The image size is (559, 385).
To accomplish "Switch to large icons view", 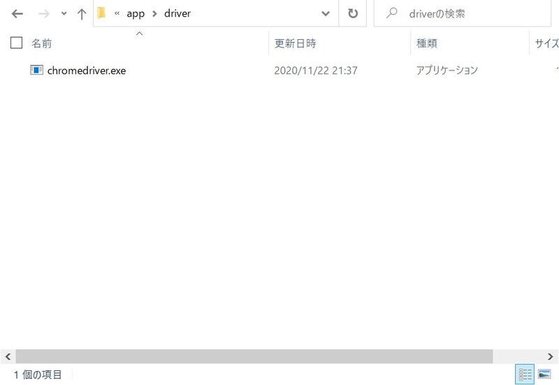I will pyautogui.click(x=544, y=375).
